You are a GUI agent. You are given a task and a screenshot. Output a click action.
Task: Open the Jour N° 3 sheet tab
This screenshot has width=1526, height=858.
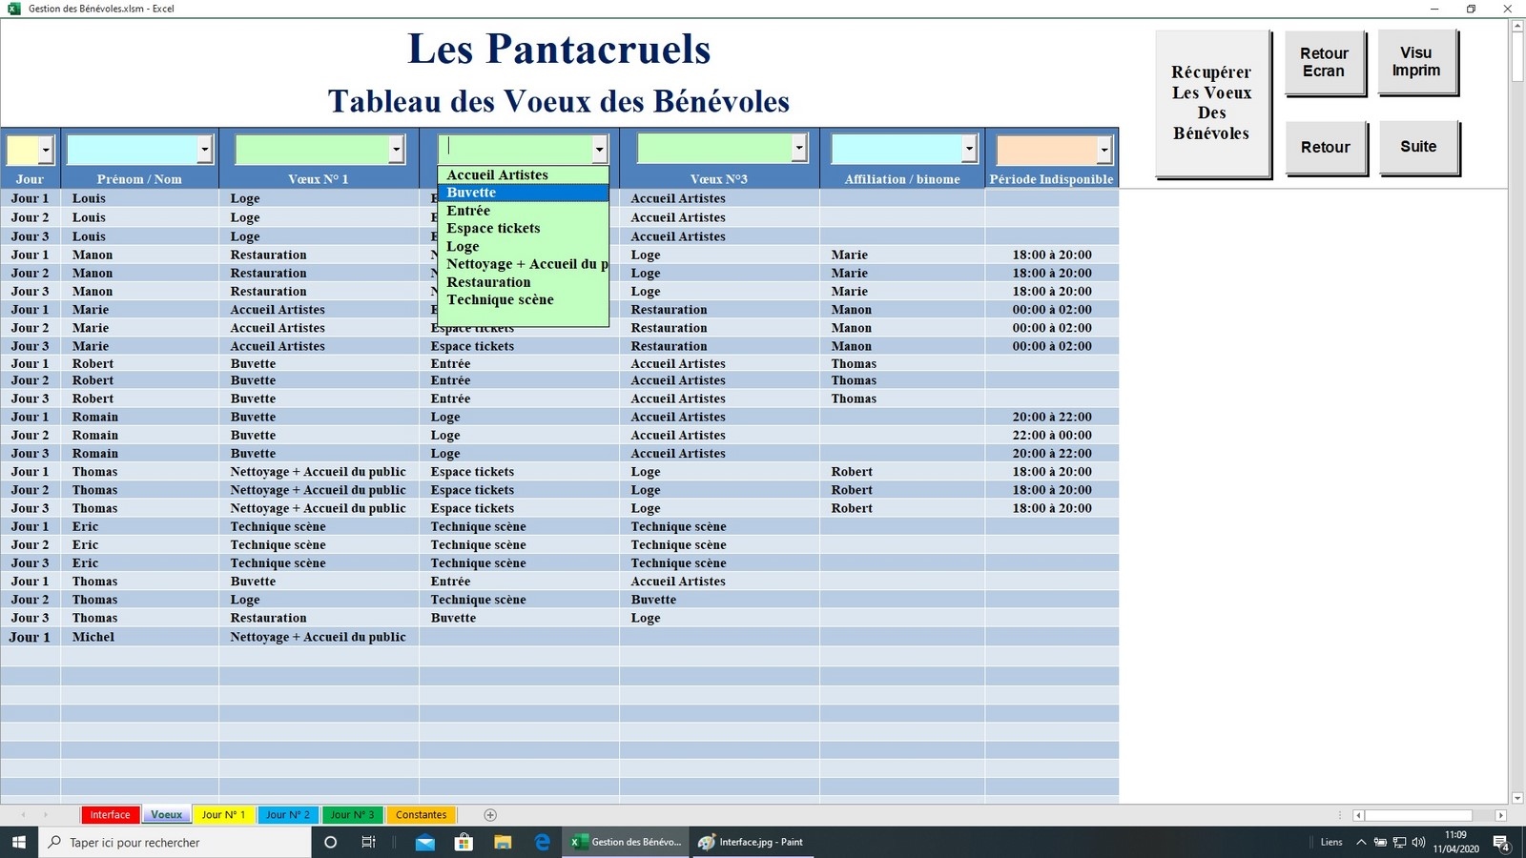353,815
